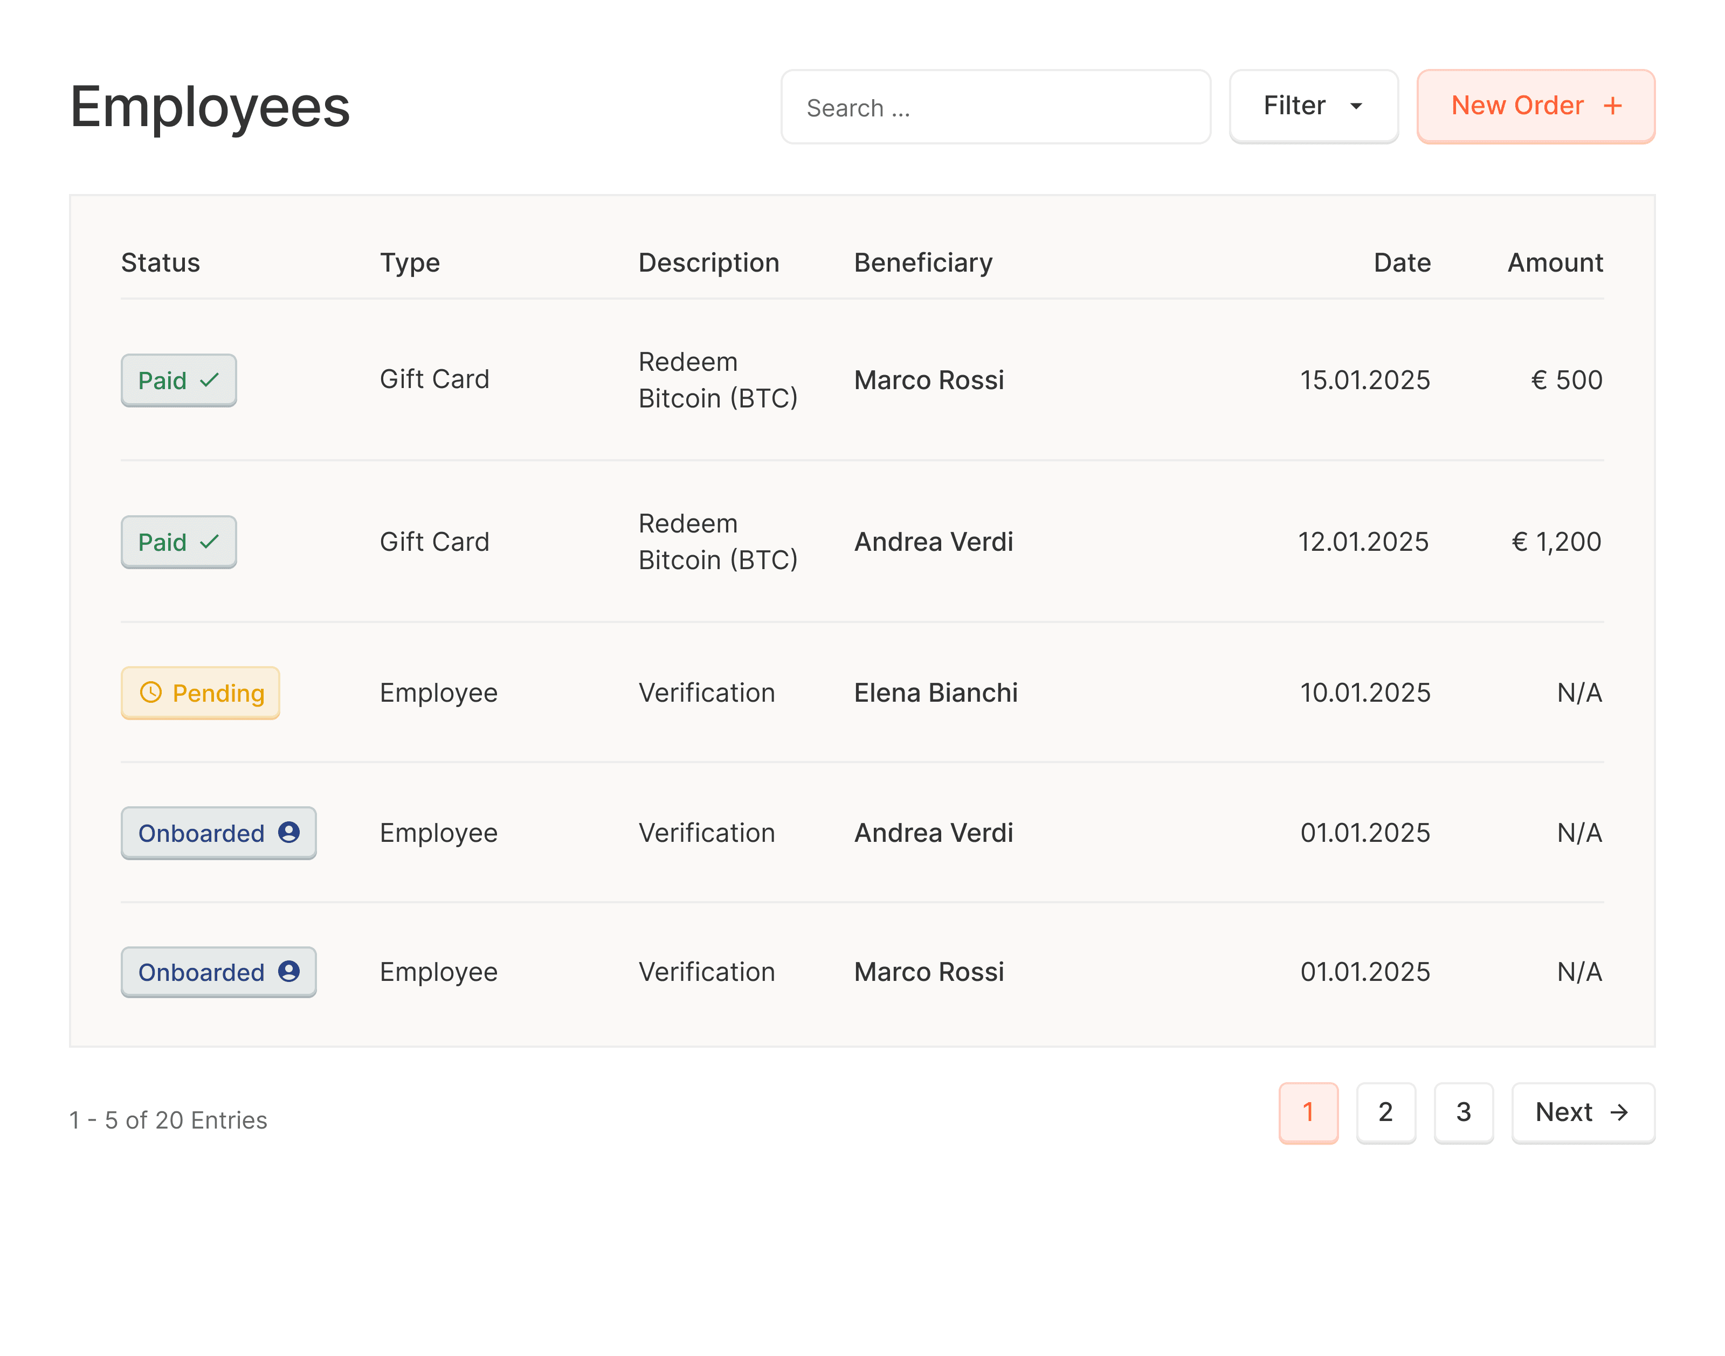Go to page 3
Image resolution: width=1725 pixels, height=1356 pixels.
tap(1464, 1113)
